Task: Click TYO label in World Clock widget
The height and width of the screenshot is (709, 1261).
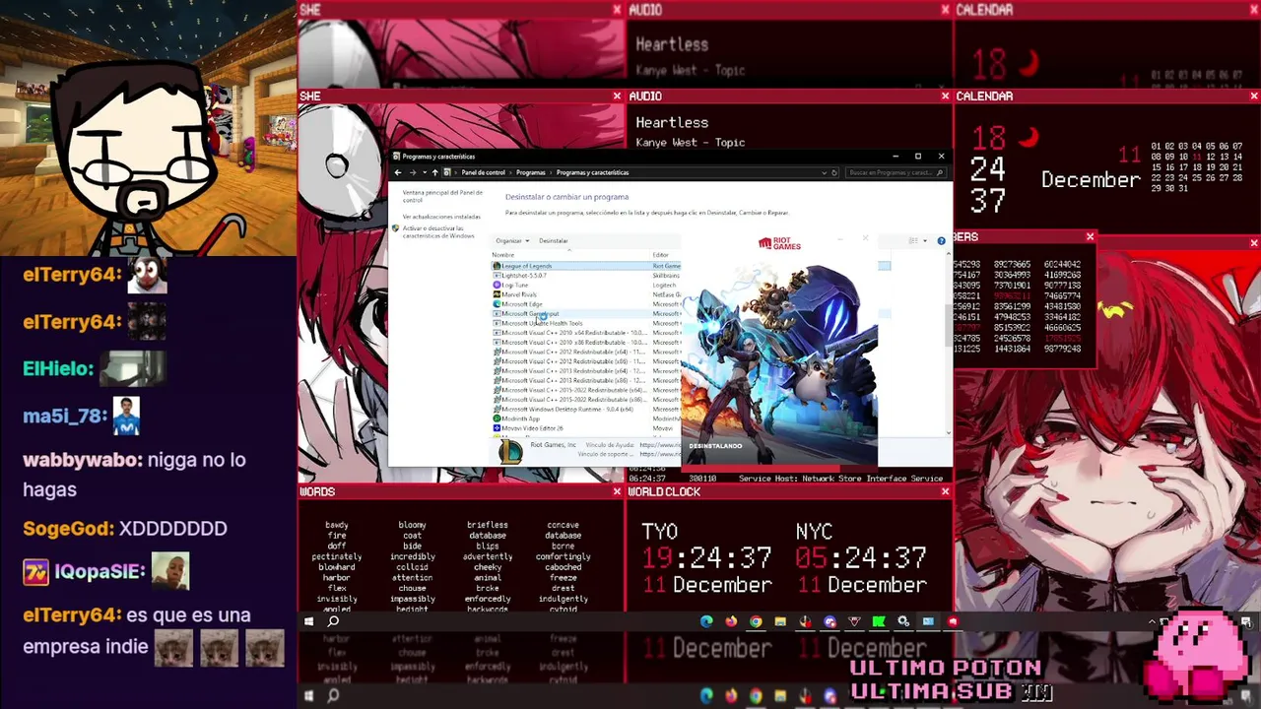Action: click(659, 532)
